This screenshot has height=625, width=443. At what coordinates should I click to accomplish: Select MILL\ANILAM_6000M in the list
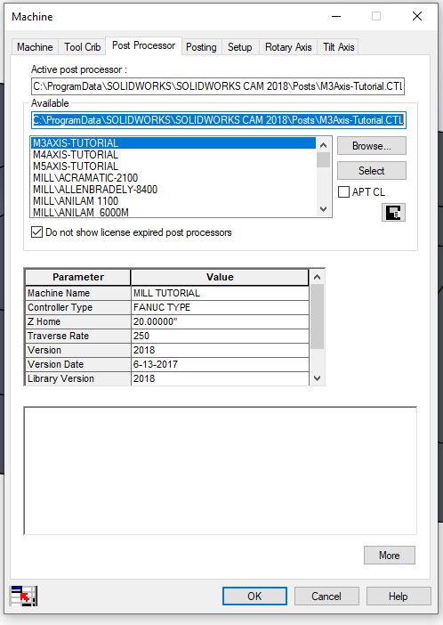(x=173, y=212)
